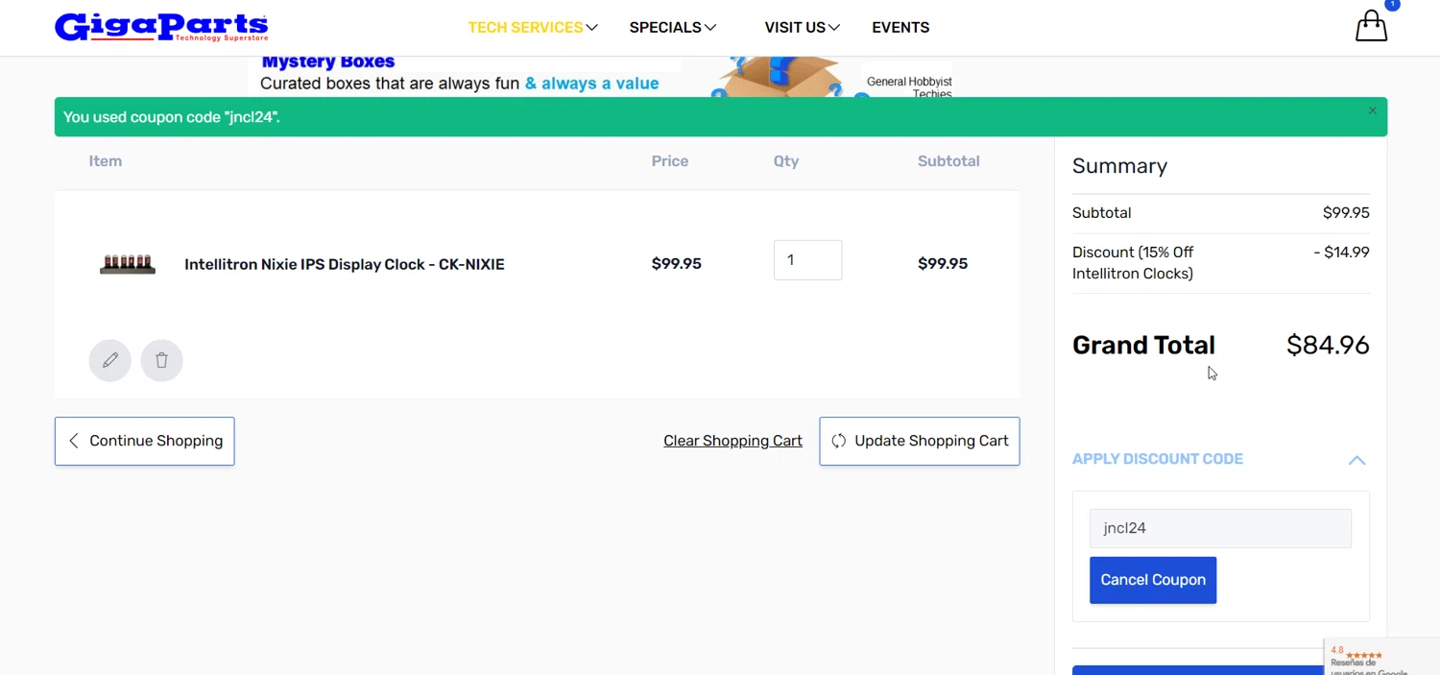This screenshot has height=675, width=1440.
Task: Go to the Events page
Action: point(900,28)
